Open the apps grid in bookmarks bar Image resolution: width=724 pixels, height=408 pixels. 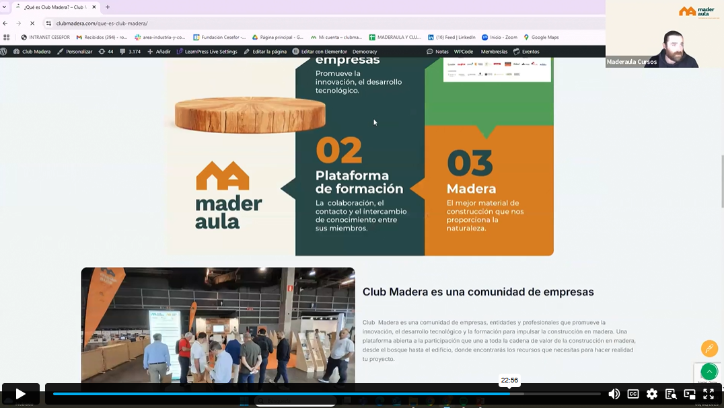(x=7, y=38)
